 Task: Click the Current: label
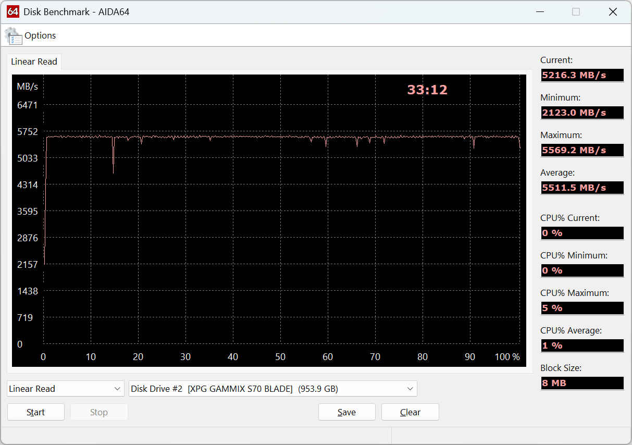click(x=556, y=60)
